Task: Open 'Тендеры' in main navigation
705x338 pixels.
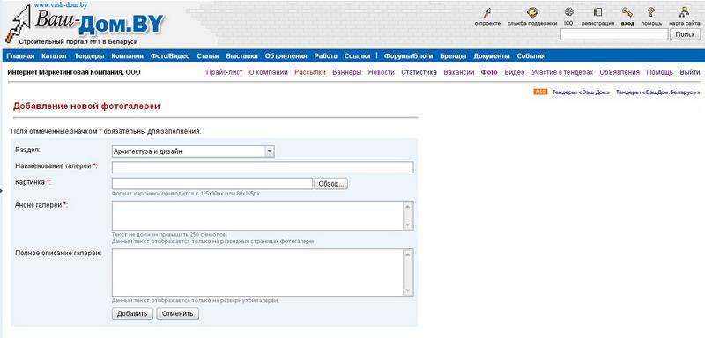Action: [x=90, y=56]
